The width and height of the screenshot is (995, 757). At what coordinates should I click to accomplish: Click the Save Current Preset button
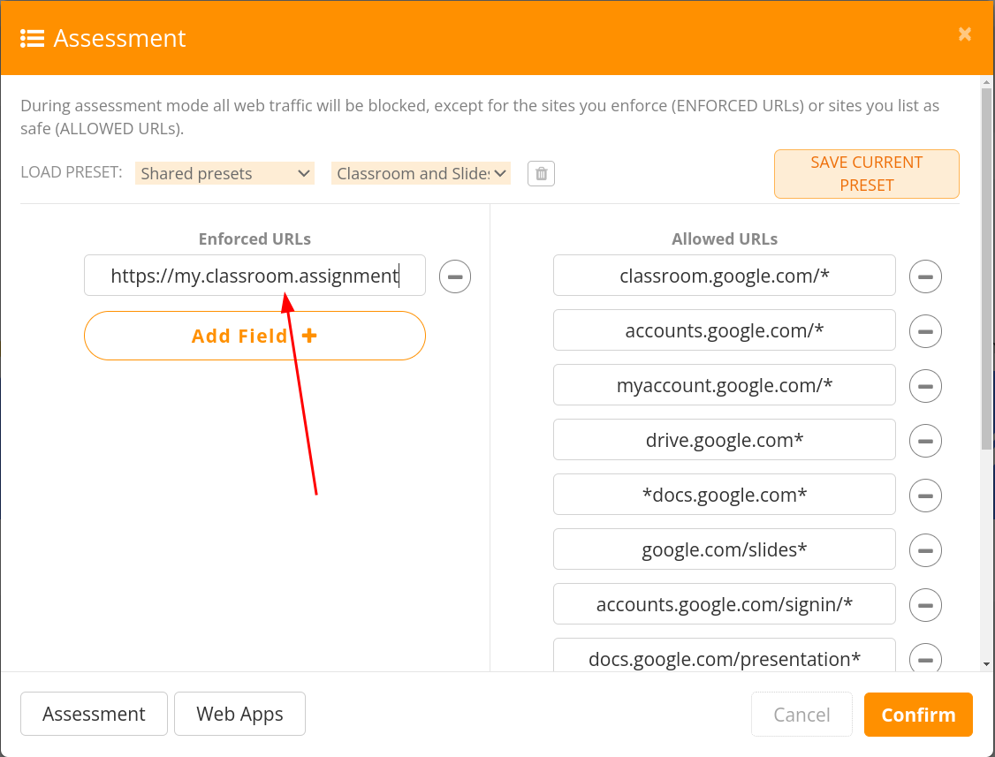(x=866, y=174)
